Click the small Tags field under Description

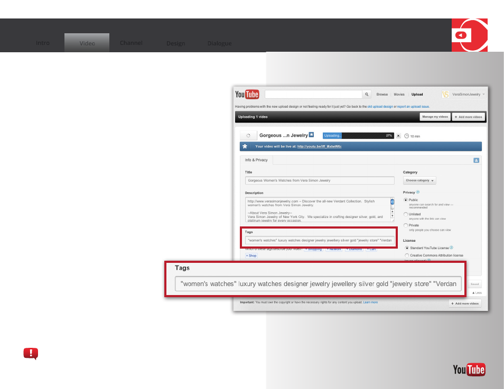click(x=320, y=240)
